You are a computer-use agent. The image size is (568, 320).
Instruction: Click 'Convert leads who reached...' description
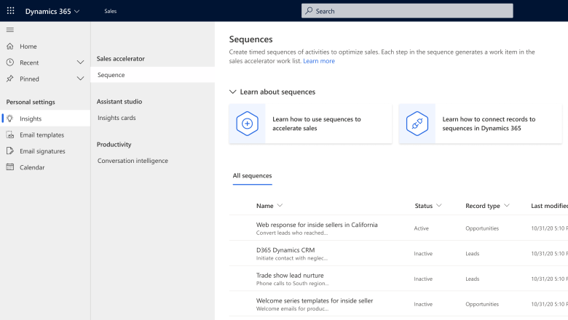click(x=292, y=233)
